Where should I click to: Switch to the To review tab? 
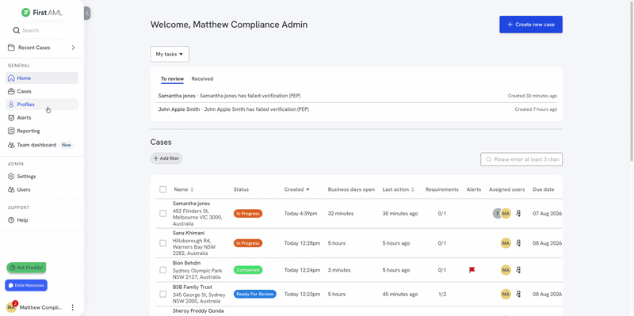click(x=172, y=78)
